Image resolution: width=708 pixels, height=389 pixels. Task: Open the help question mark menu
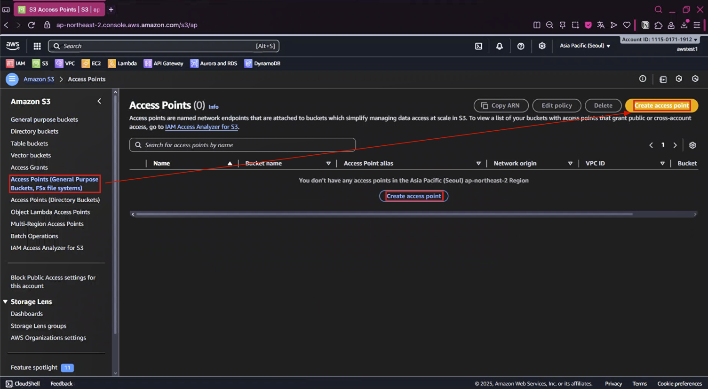click(x=521, y=46)
